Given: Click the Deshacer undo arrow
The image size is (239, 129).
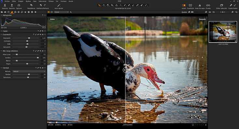Looking at the screenshot, I should (41, 5).
